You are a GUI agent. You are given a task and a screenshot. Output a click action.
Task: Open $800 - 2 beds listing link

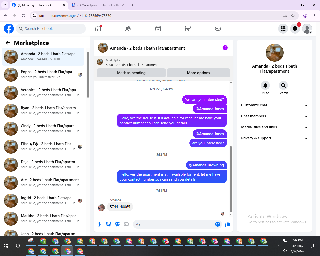click(132, 65)
